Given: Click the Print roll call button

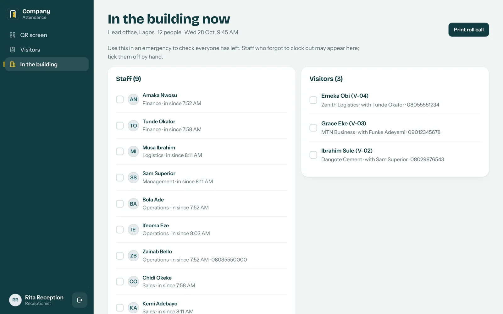Looking at the screenshot, I should coord(468,30).
